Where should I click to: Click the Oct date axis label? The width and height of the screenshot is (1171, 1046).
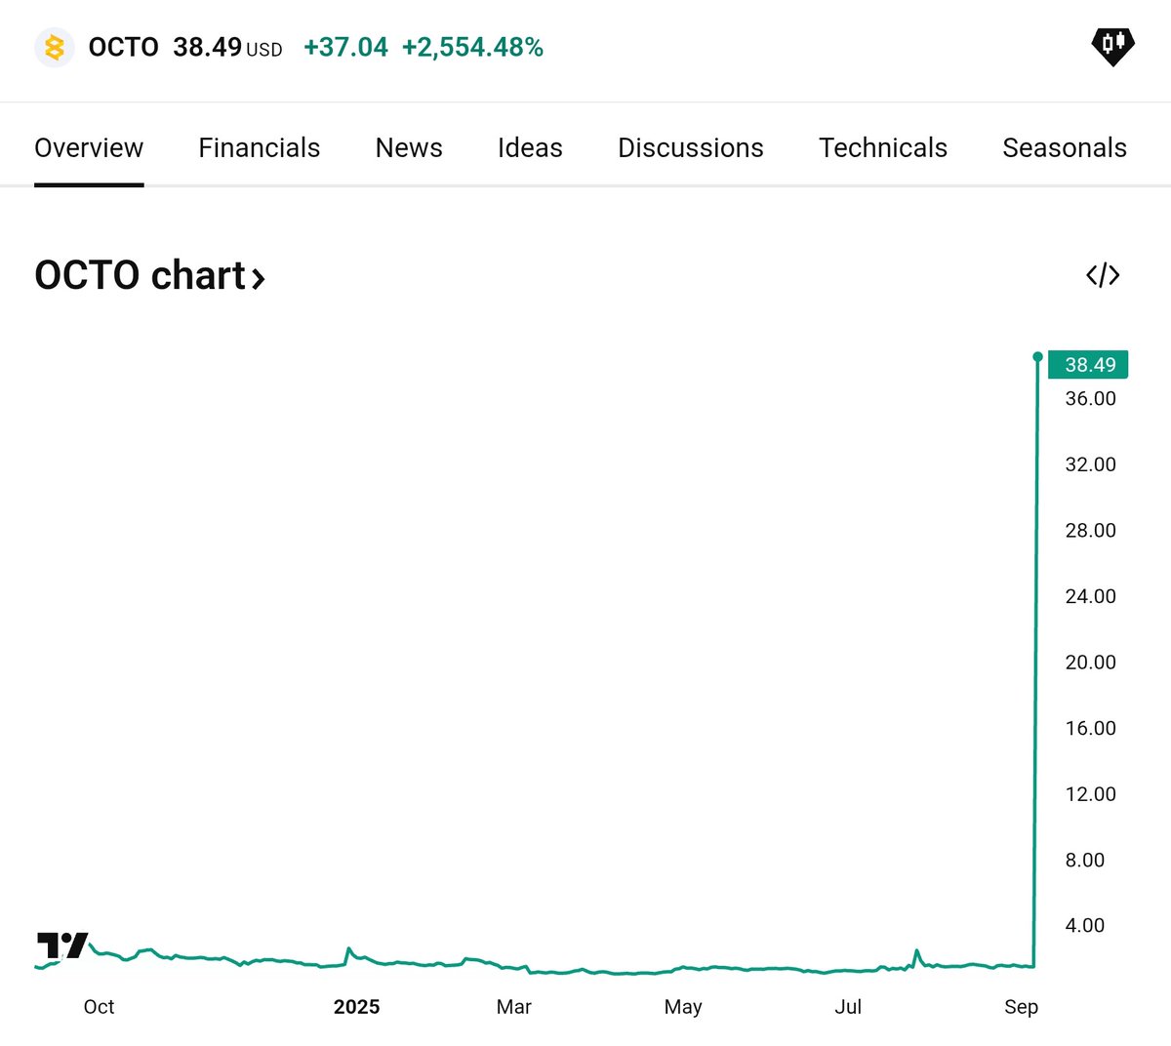99,1007
